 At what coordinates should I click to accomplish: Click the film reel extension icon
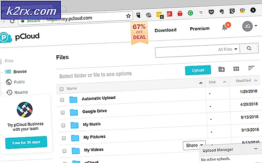tap(149, 15)
